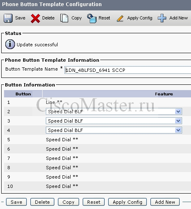Click the red X Delete icon
The height and width of the screenshot is (209, 191).
35,18
